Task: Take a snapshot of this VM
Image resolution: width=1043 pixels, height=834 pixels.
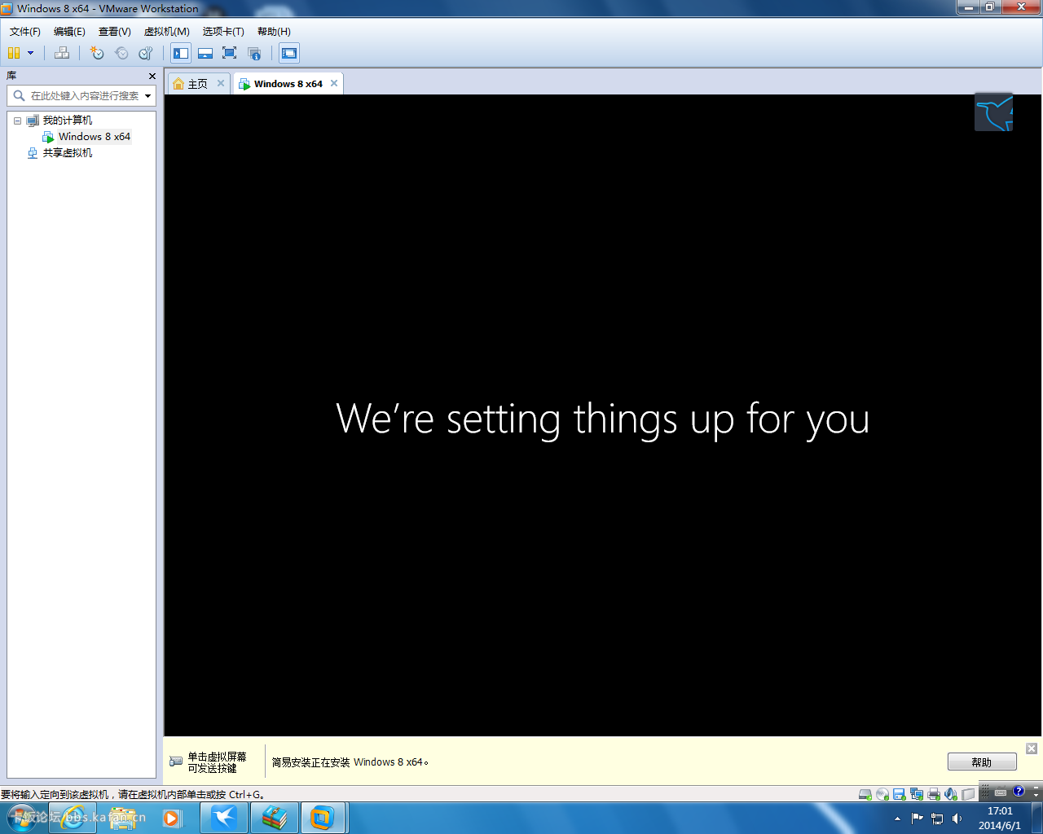Action: click(97, 53)
